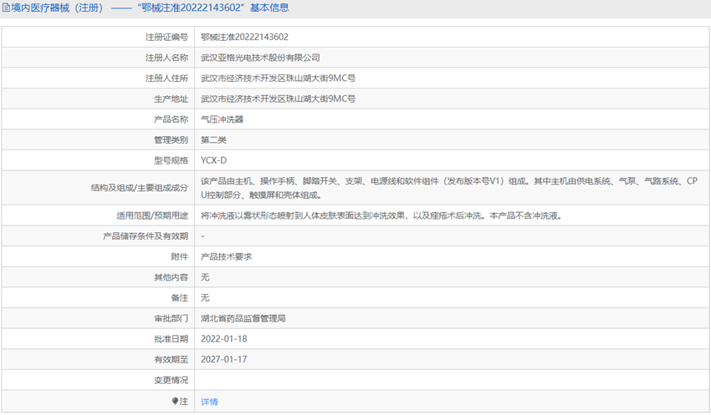The image size is (711, 415).
Task: Select company name 武汉亚格光电技术股份有限公司
Action: click(x=260, y=58)
